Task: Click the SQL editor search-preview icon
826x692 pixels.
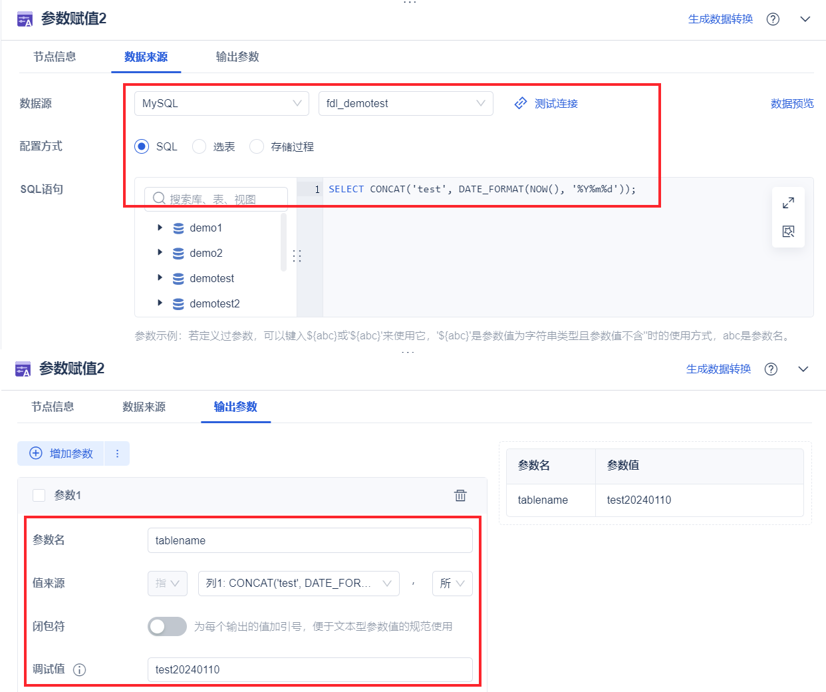Action: (x=789, y=232)
